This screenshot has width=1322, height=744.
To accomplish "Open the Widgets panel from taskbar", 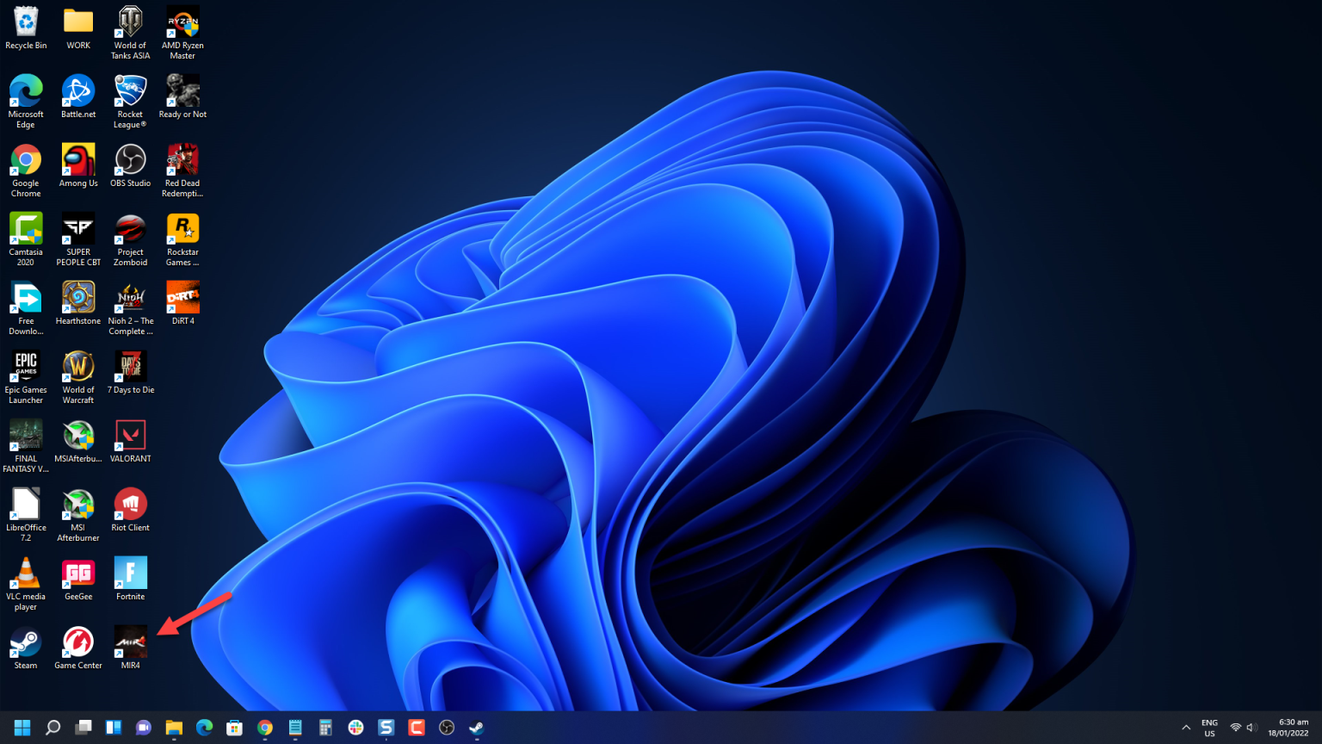I will pos(114,728).
